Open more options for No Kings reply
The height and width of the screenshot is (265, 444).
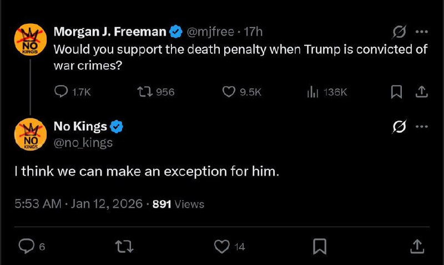pyautogui.click(x=422, y=127)
